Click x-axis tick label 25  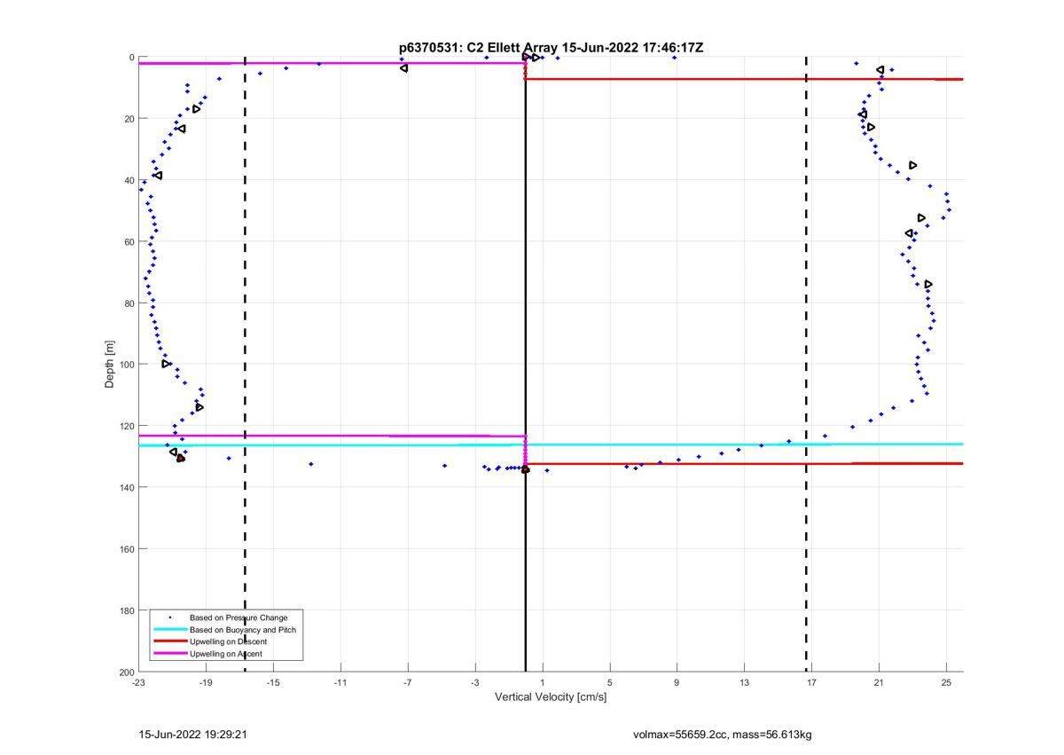coord(946,682)
